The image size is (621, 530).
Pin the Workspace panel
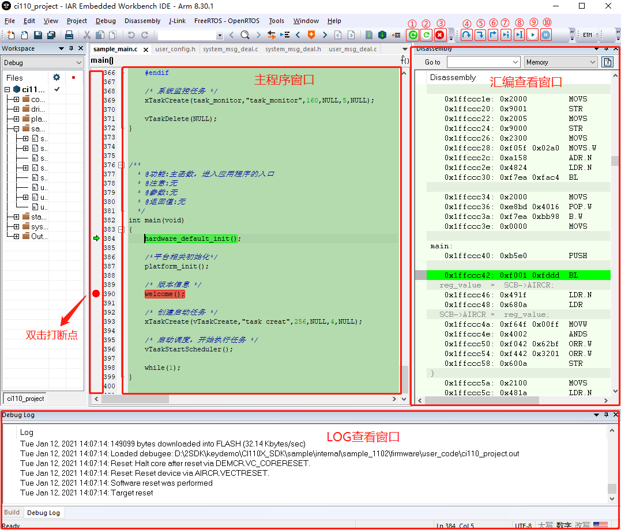pyautogui.click(x=71, y=48)
